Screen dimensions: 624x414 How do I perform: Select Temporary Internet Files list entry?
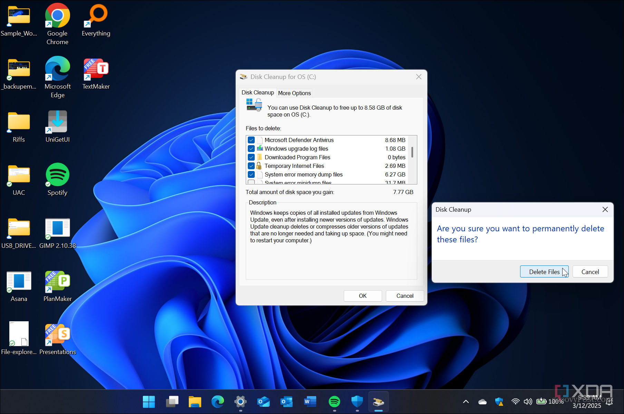click(294, 166)
